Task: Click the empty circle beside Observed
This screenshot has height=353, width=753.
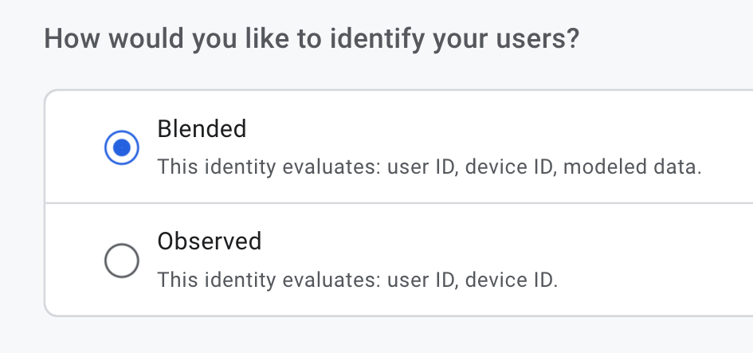Action: pyautogui.click(x=122, y=260)
